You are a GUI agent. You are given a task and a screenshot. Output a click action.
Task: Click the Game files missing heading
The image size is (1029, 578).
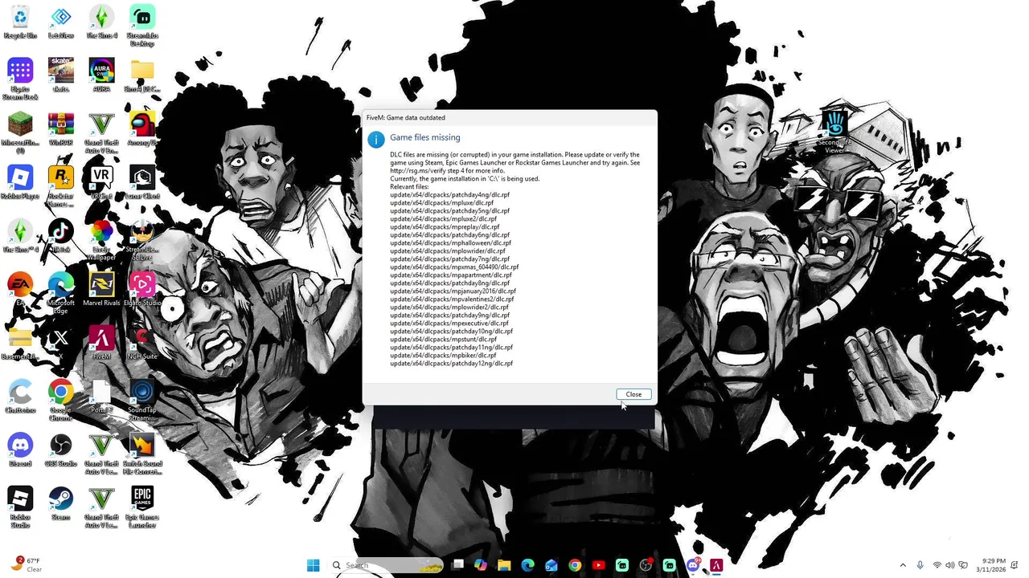coord(424,138)
